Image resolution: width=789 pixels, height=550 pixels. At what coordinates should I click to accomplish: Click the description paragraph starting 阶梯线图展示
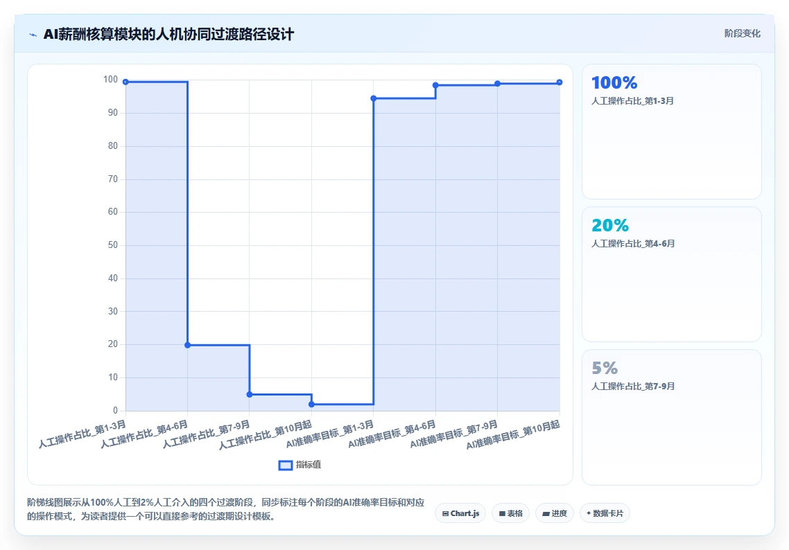tap(226, 509)
